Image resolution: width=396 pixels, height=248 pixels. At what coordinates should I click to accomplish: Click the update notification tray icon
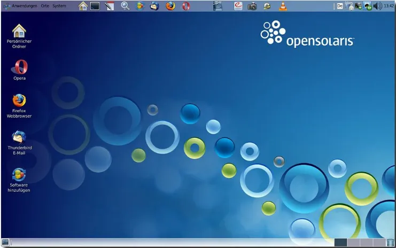(350, 6)
